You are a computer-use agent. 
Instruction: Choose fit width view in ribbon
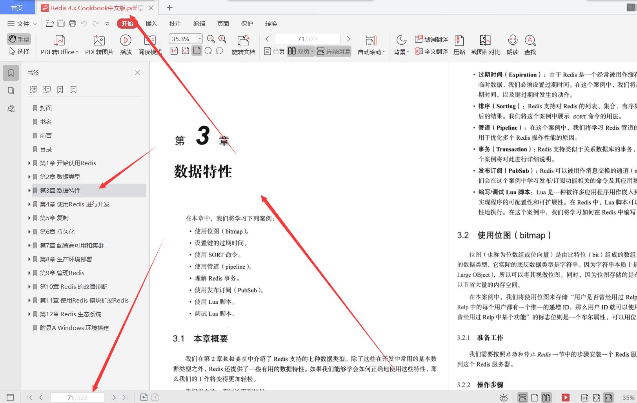click(x=197, y=51)
